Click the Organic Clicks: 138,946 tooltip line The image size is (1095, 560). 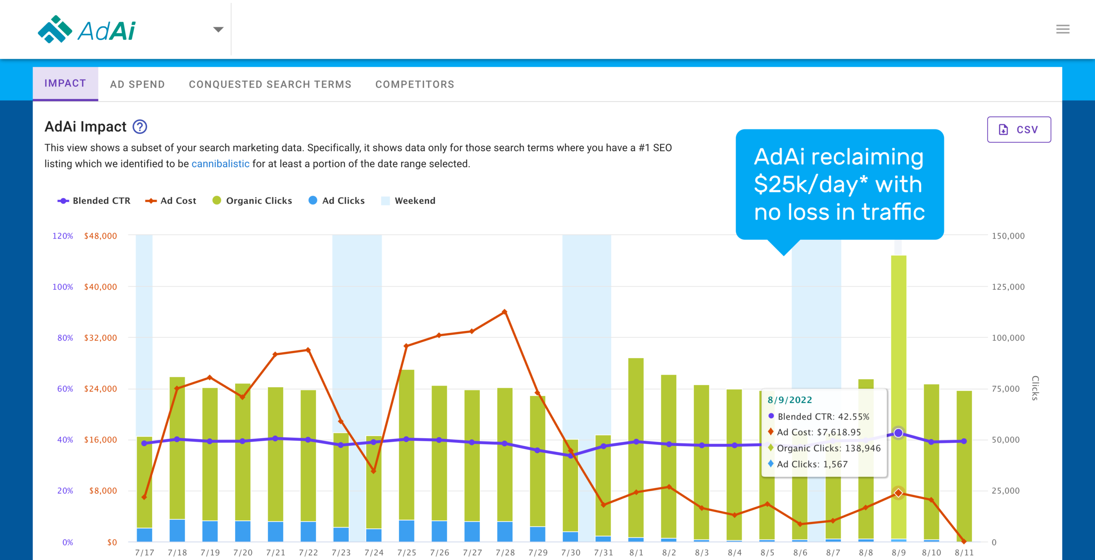[x=824, y=448]
